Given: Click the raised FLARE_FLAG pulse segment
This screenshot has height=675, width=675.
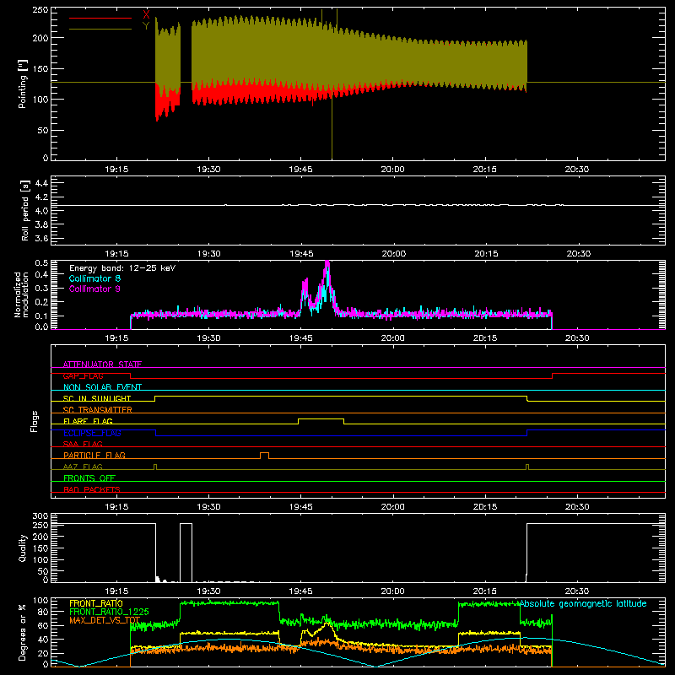Looking at the screenshot, I should [321, 418].
